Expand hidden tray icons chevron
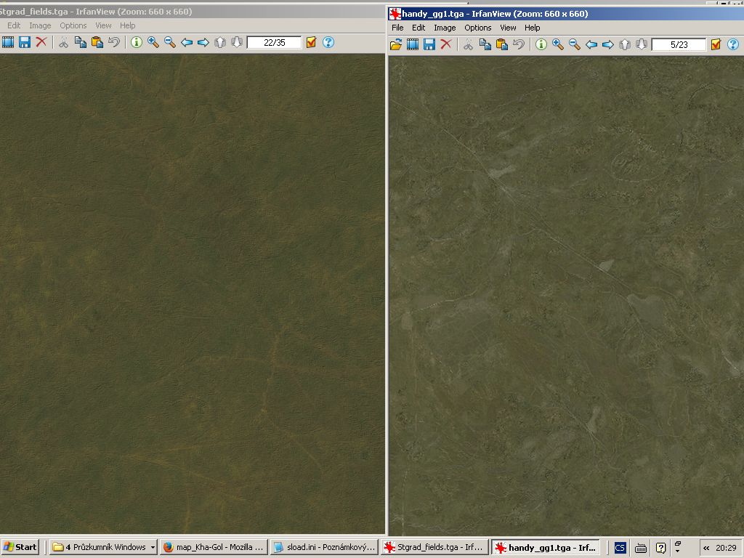Viewport: 744px width, 558px height. click(706, 548)
